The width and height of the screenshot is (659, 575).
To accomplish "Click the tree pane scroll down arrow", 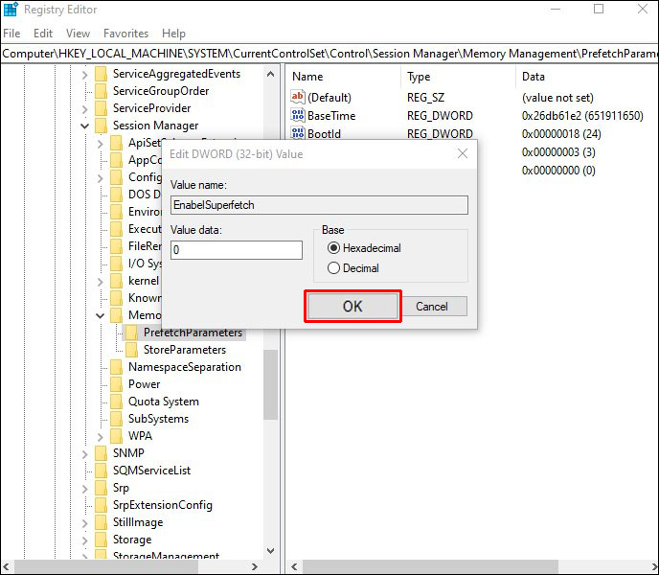I will [271, 551].
